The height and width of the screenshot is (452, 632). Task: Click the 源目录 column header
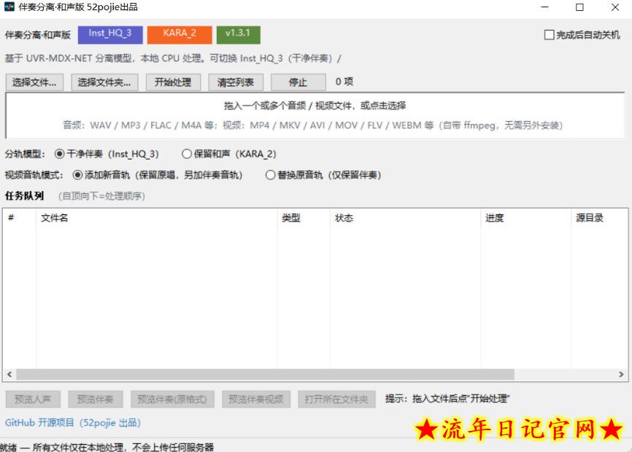[x=599, y=218]
